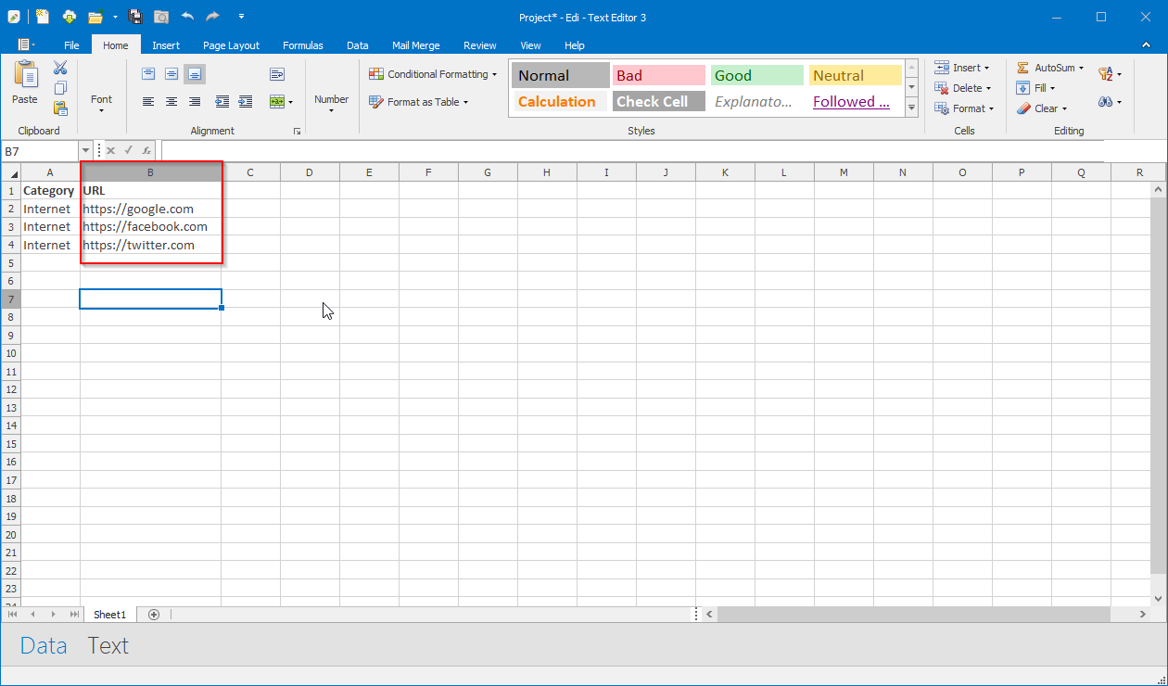The image size is (1168, 686).
Task: Open print preview icon in title bar
Action: [x=161, y=17]
